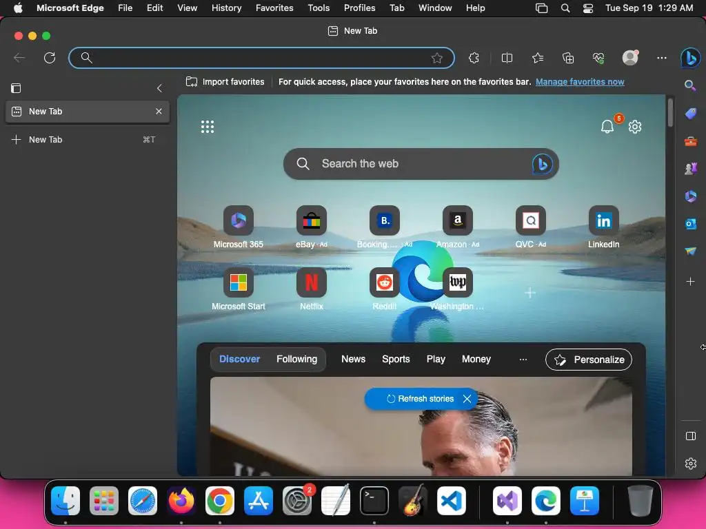This screenshot has height=529, width=706.
Task: Dismiss the Refresh stories popup
Action: click(x=467, y=399)
